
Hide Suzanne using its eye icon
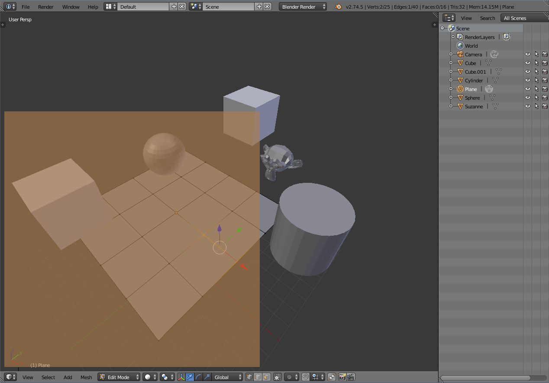point(527,106)
